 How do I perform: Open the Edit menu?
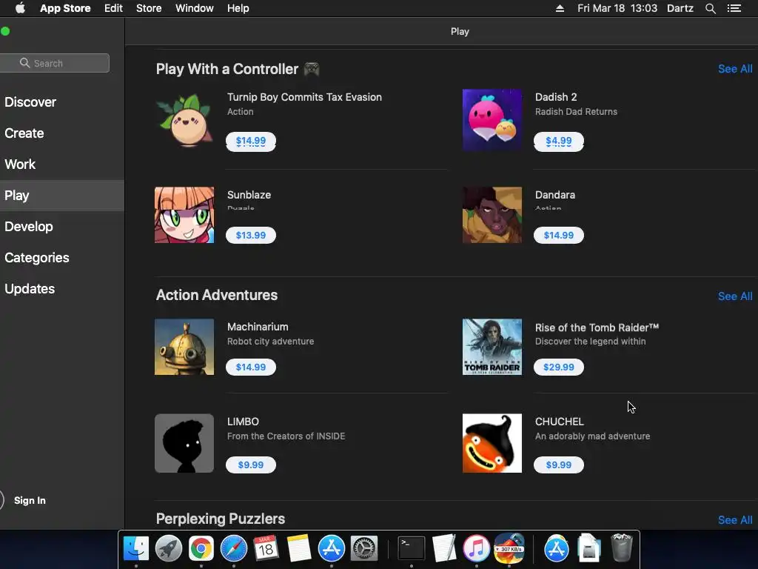[113, 8]
